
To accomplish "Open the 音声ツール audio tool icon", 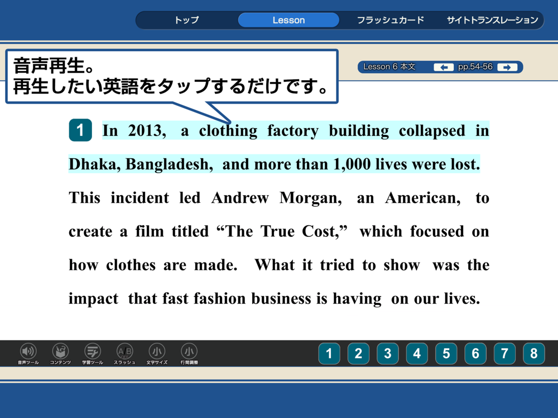I will click(x=28, y=353).
